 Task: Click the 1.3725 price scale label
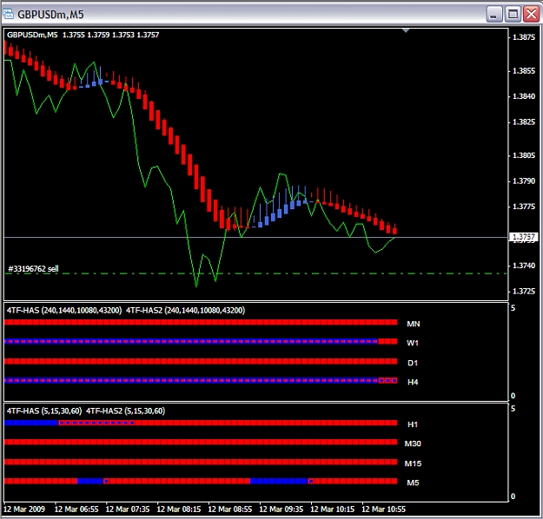click(x=524, y=292)
